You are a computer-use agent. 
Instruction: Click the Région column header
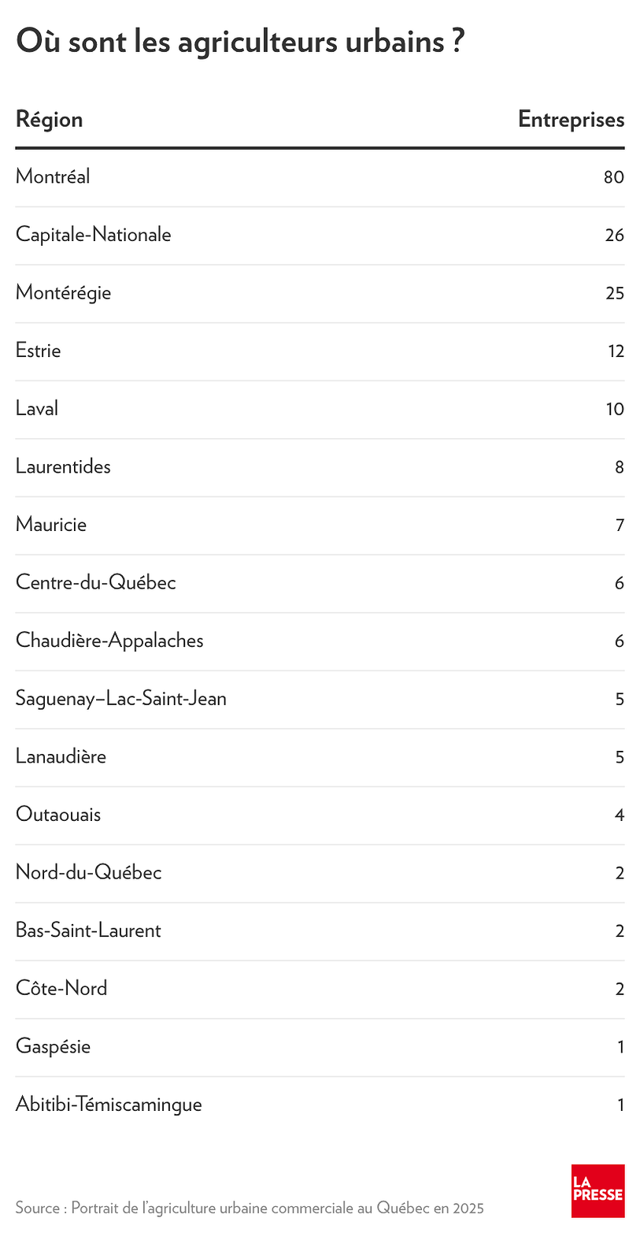pos(49,120)
